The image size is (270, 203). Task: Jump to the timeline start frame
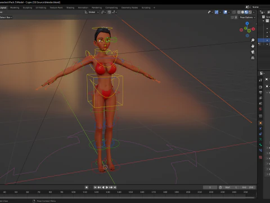[x=95, y=187]
